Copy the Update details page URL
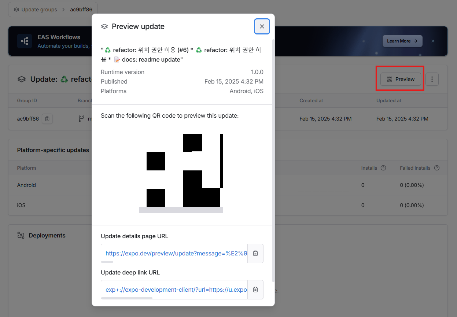This screenshot has width=457, height=317. point(255,253)
